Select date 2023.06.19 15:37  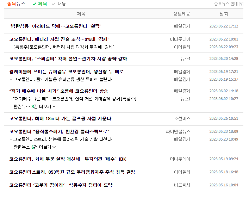(224, 79)
